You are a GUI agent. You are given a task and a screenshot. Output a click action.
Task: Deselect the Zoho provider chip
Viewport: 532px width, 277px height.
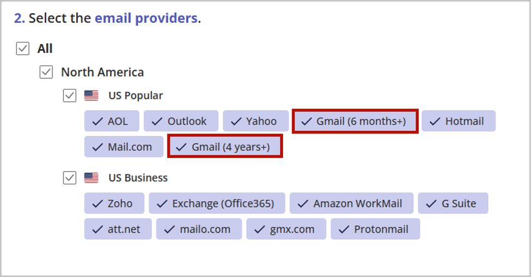pos(114,203)
